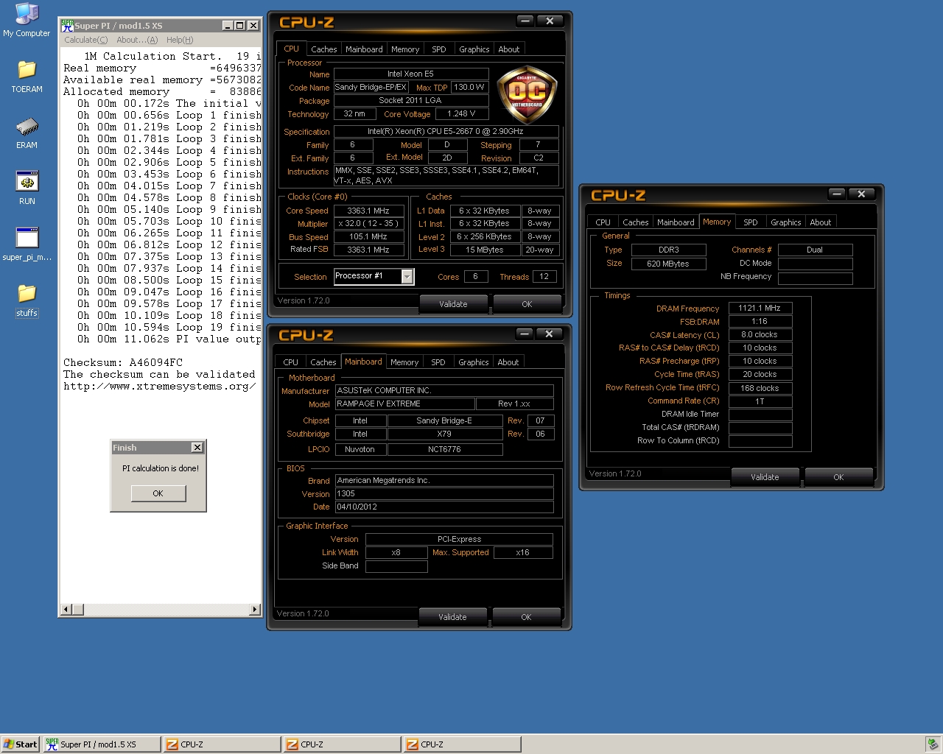The width and height of the screenshot is (943, 754).
Task: Select About tab in Mainboard window
Action: coord(508,362)
